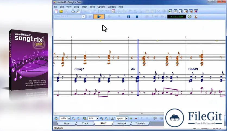
Task: Switch to the Mixer tab
Action: 67,123
